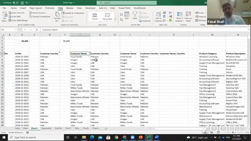The image size is (251, 141).
Task: Click the Windows Start button
Action: click(x=4, y=137)
